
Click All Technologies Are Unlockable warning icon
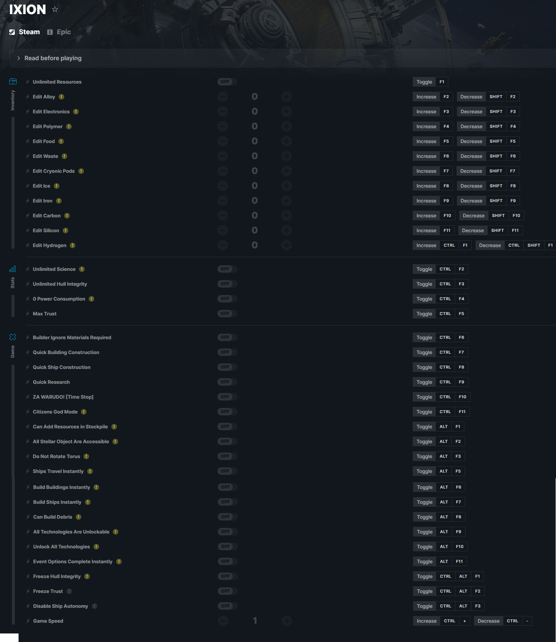click(x=116, y=532)
